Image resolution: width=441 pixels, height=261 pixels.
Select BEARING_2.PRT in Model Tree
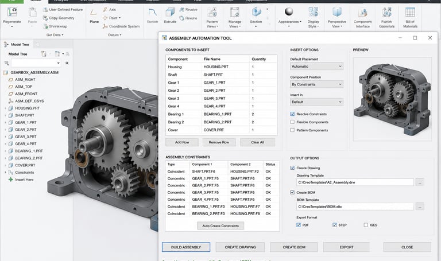pos(26,158)
